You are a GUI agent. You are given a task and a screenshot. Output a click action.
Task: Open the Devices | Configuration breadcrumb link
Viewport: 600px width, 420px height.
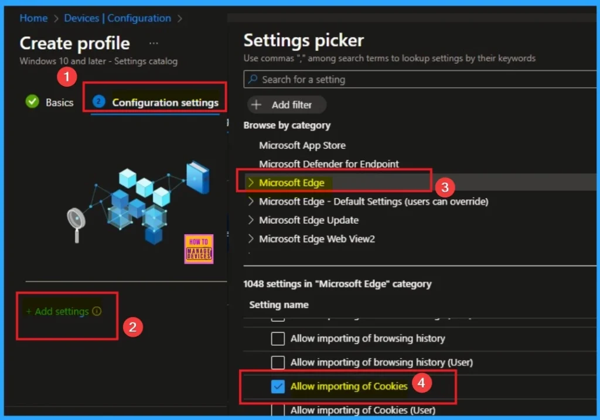[117, 18]
